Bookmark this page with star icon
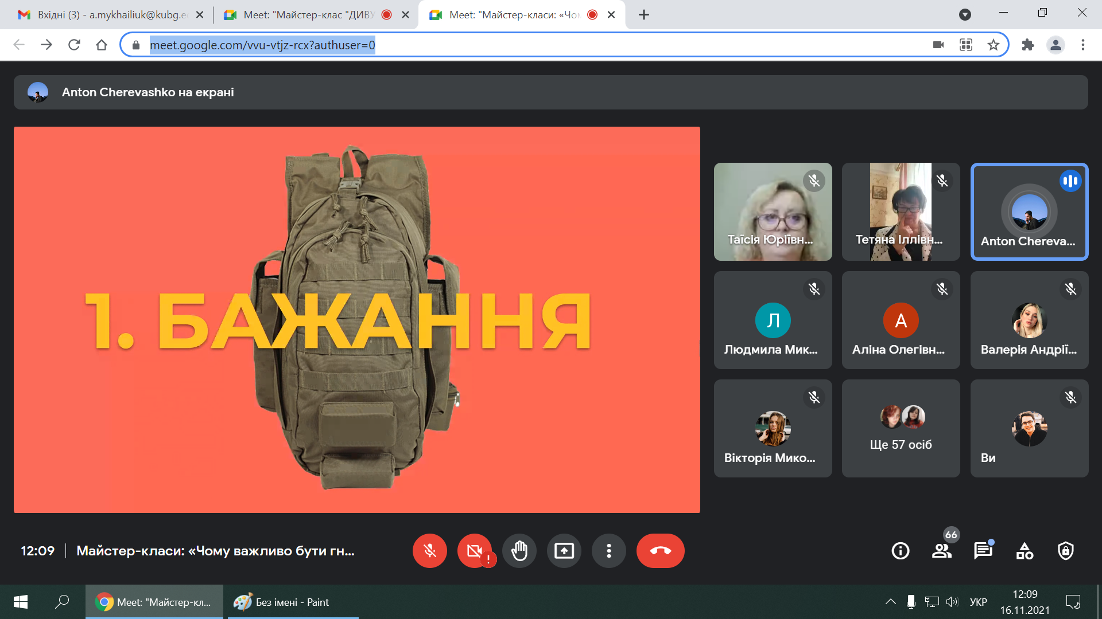This screenshot has width=1102, height=619. click(x=994, y=45)
